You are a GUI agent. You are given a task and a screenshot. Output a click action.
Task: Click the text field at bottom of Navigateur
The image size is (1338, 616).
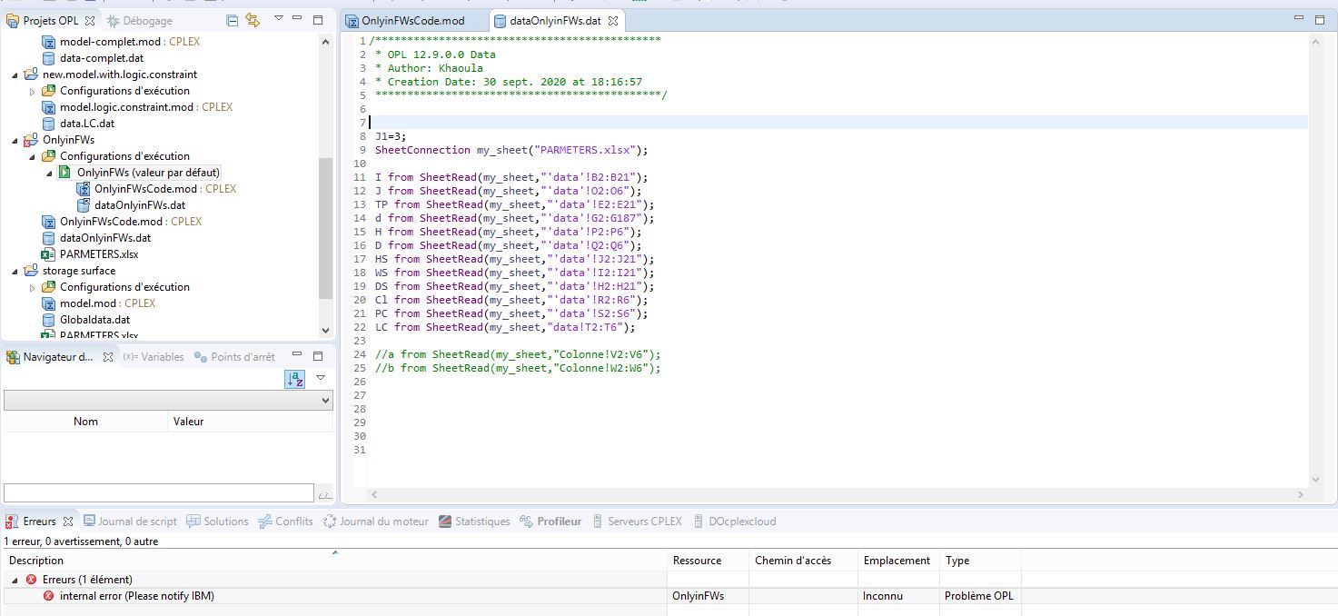pyautogui.click(x=158, y=493)
